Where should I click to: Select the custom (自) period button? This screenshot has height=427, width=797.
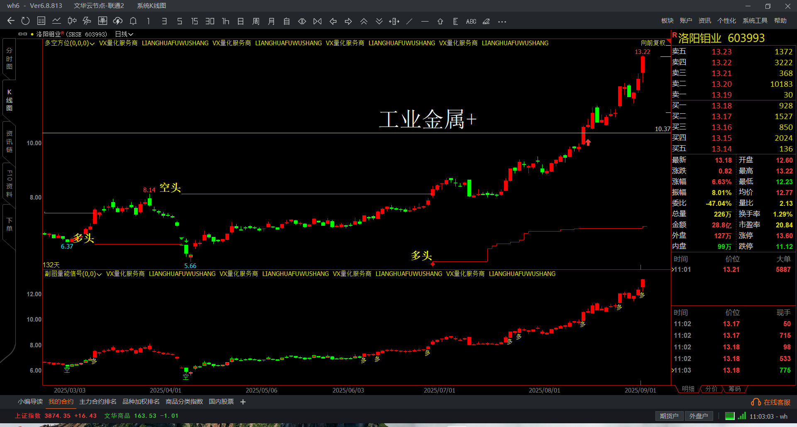[287, 21]
